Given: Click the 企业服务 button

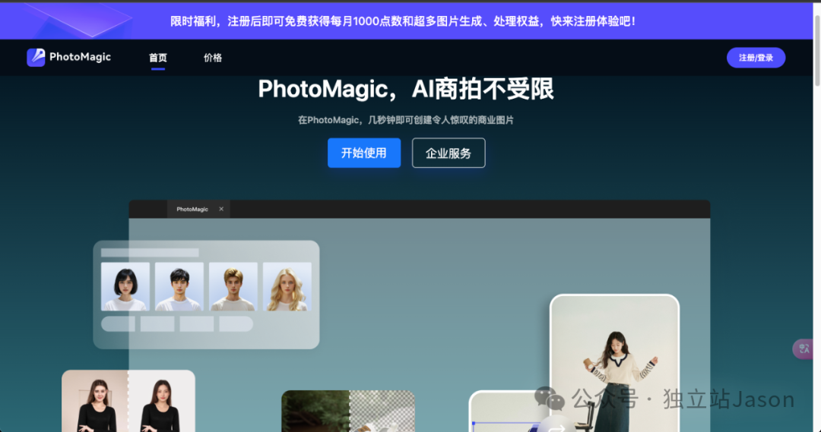Looking at the screenshot, I should [449, 153].
